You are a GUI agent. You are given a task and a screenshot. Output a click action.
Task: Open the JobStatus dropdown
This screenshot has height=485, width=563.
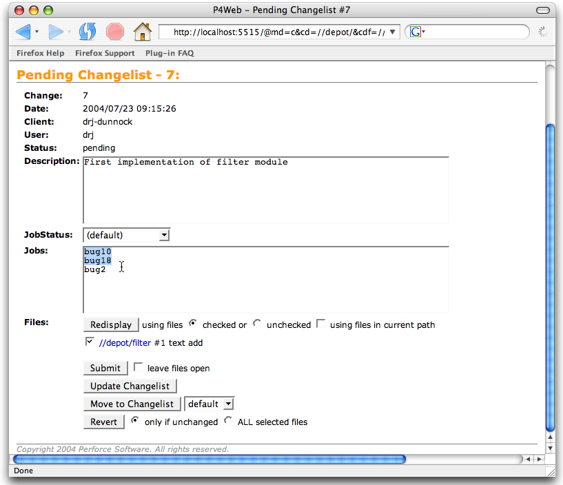click(126, 235)
